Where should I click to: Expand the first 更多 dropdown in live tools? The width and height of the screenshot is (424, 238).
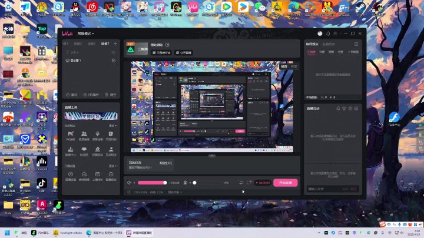112,126
